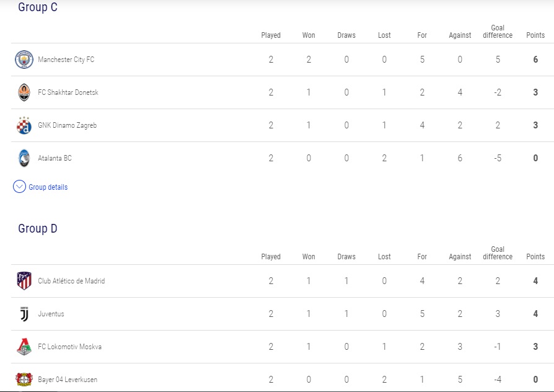Expand Group C details chevron
554x392 pixels.
click(19, 187)
